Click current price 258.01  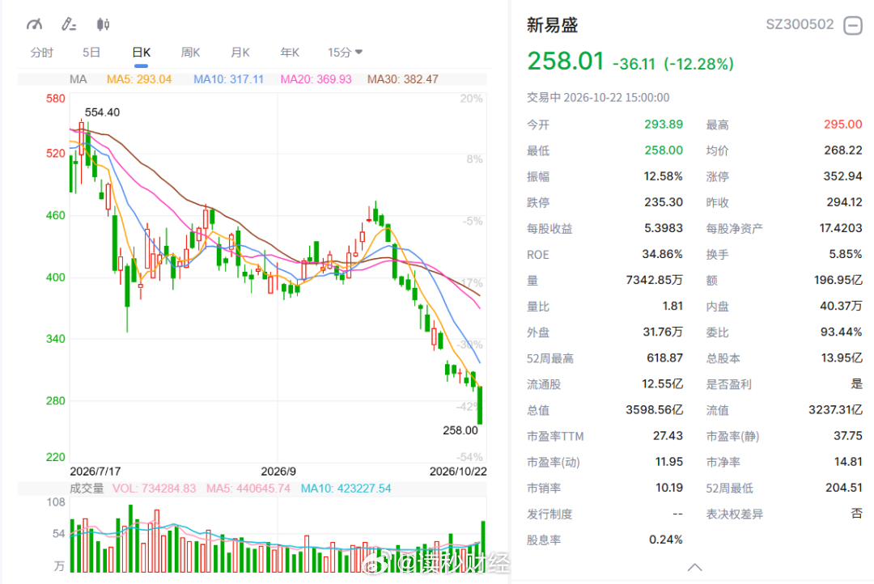click(566, 61)
